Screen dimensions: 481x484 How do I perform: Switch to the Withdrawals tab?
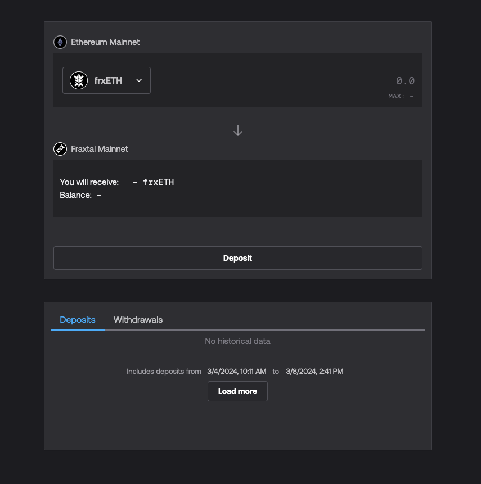point(138,320)
